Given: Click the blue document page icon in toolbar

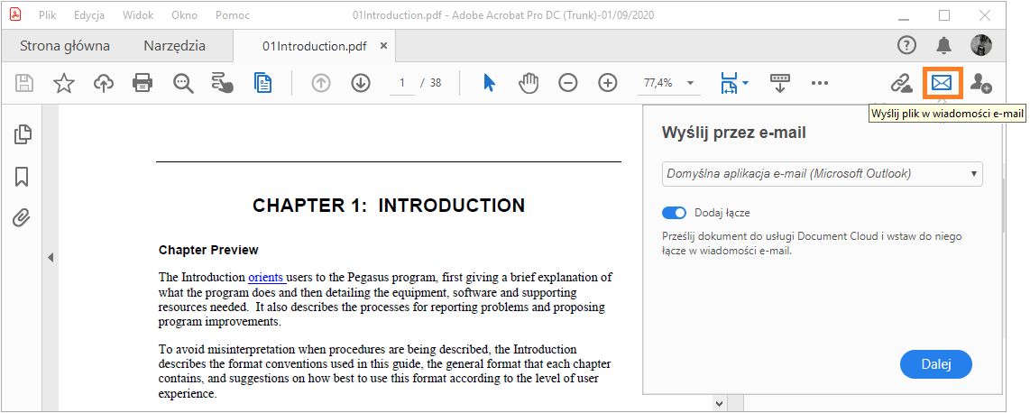Looking at the screenshot, I should click(263, 83).
